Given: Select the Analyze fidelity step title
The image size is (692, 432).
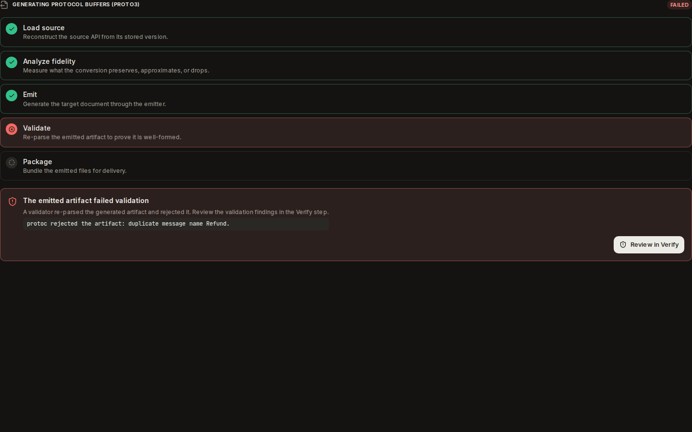Looking at the screenshot, I should (49, 61).
